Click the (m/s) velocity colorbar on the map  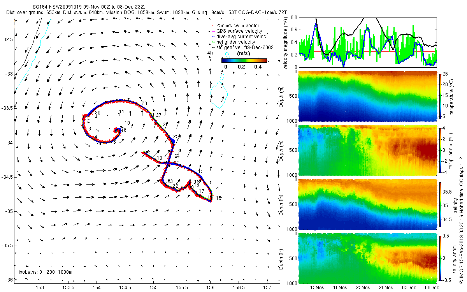(x=244, y=60)
